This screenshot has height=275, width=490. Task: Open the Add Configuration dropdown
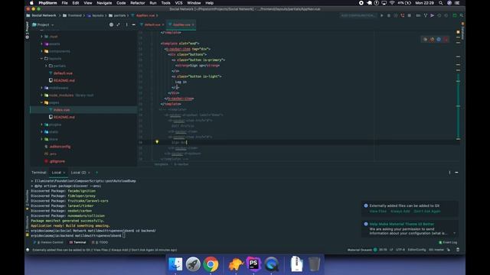click(x=358, y=15)
